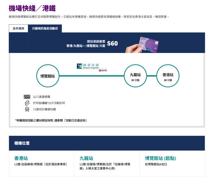
Task: Click the 櫃檯位置 section header
Action: tap(107, 143)
